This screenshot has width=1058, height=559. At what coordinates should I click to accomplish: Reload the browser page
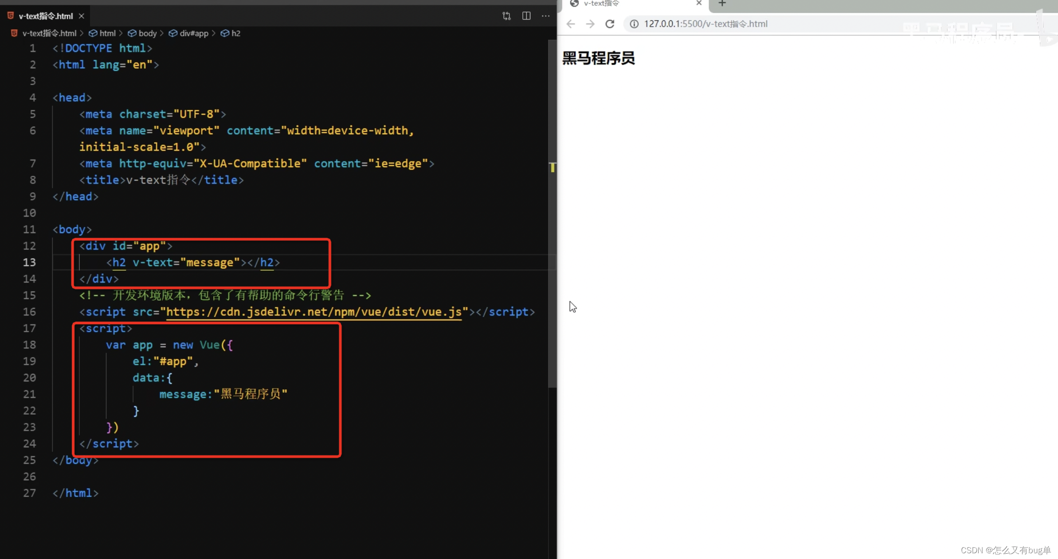tap(610, 24)
